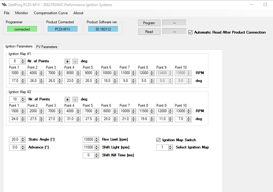Click the ZeelProg checkered flag title icon
Image resolution: width=273 pixels, height=192 pixels.
[x=4, y=5]
